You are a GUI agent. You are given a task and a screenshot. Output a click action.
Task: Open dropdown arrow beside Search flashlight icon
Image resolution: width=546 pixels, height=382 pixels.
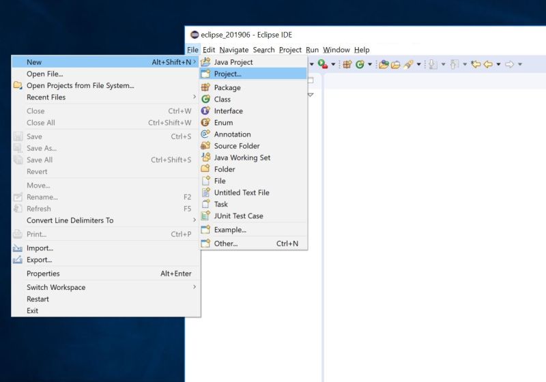coord(419,64)
